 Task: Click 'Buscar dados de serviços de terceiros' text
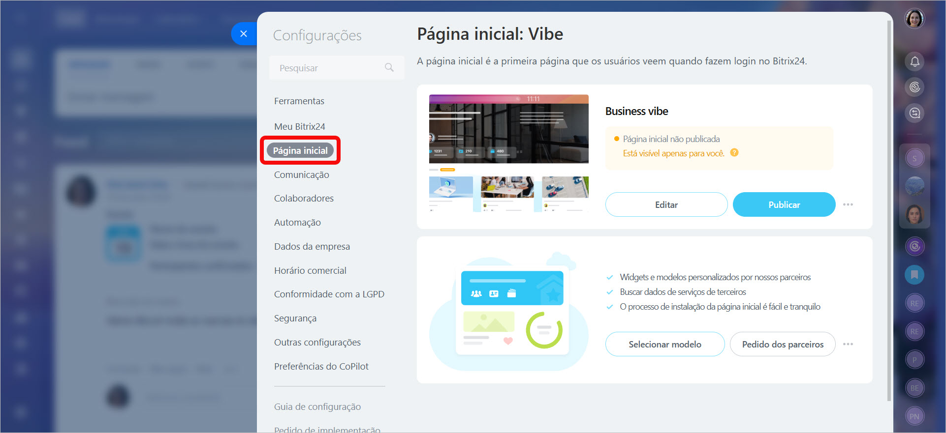pyautogui.click(x=683, y=292)
